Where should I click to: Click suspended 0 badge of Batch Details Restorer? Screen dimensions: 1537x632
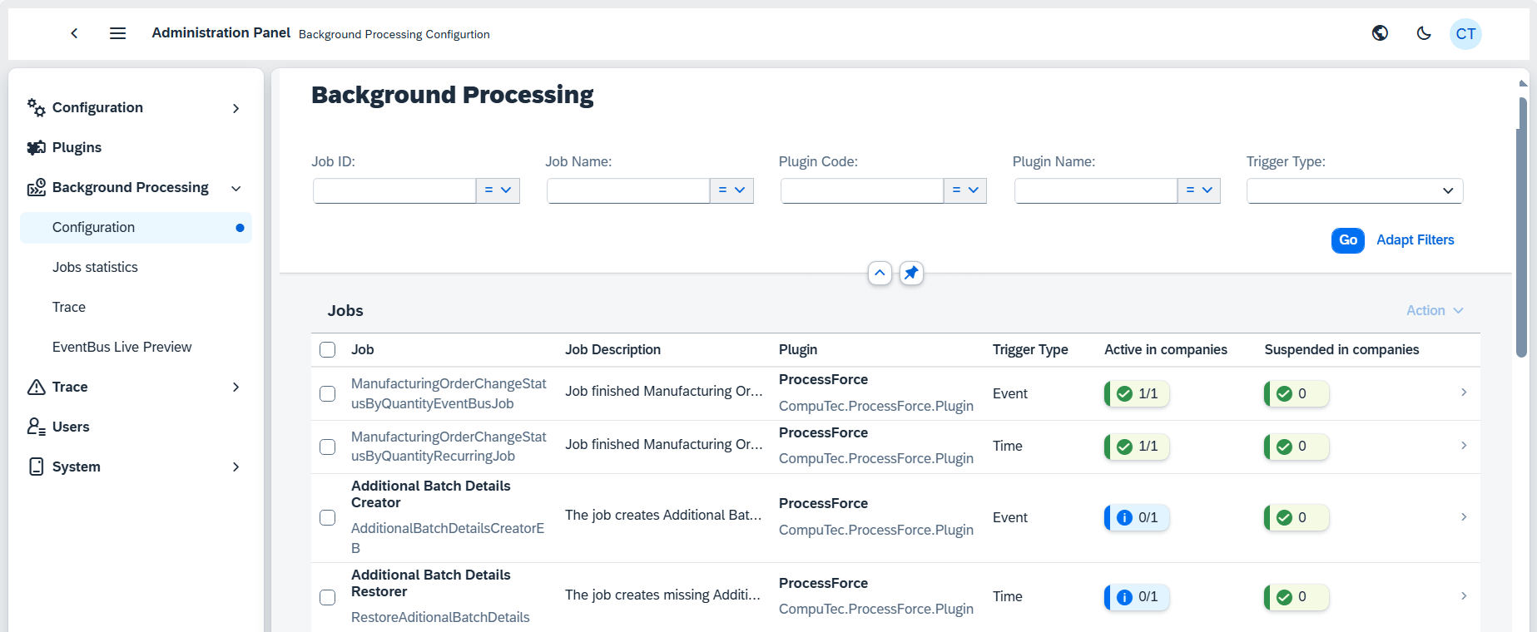click(x=1297, y=597)
